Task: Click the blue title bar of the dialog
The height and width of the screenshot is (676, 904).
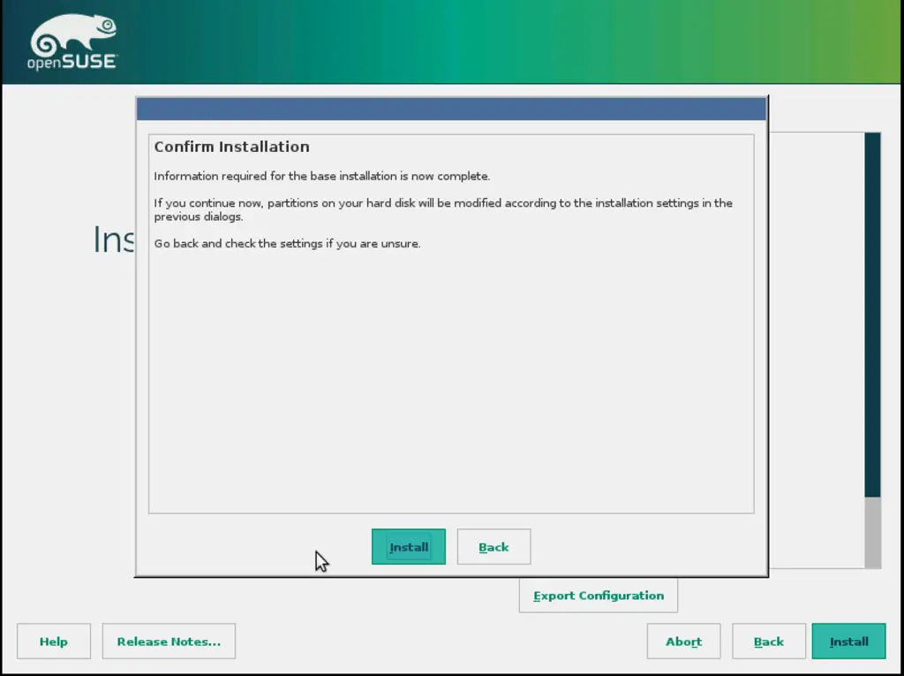Action: 451,109
